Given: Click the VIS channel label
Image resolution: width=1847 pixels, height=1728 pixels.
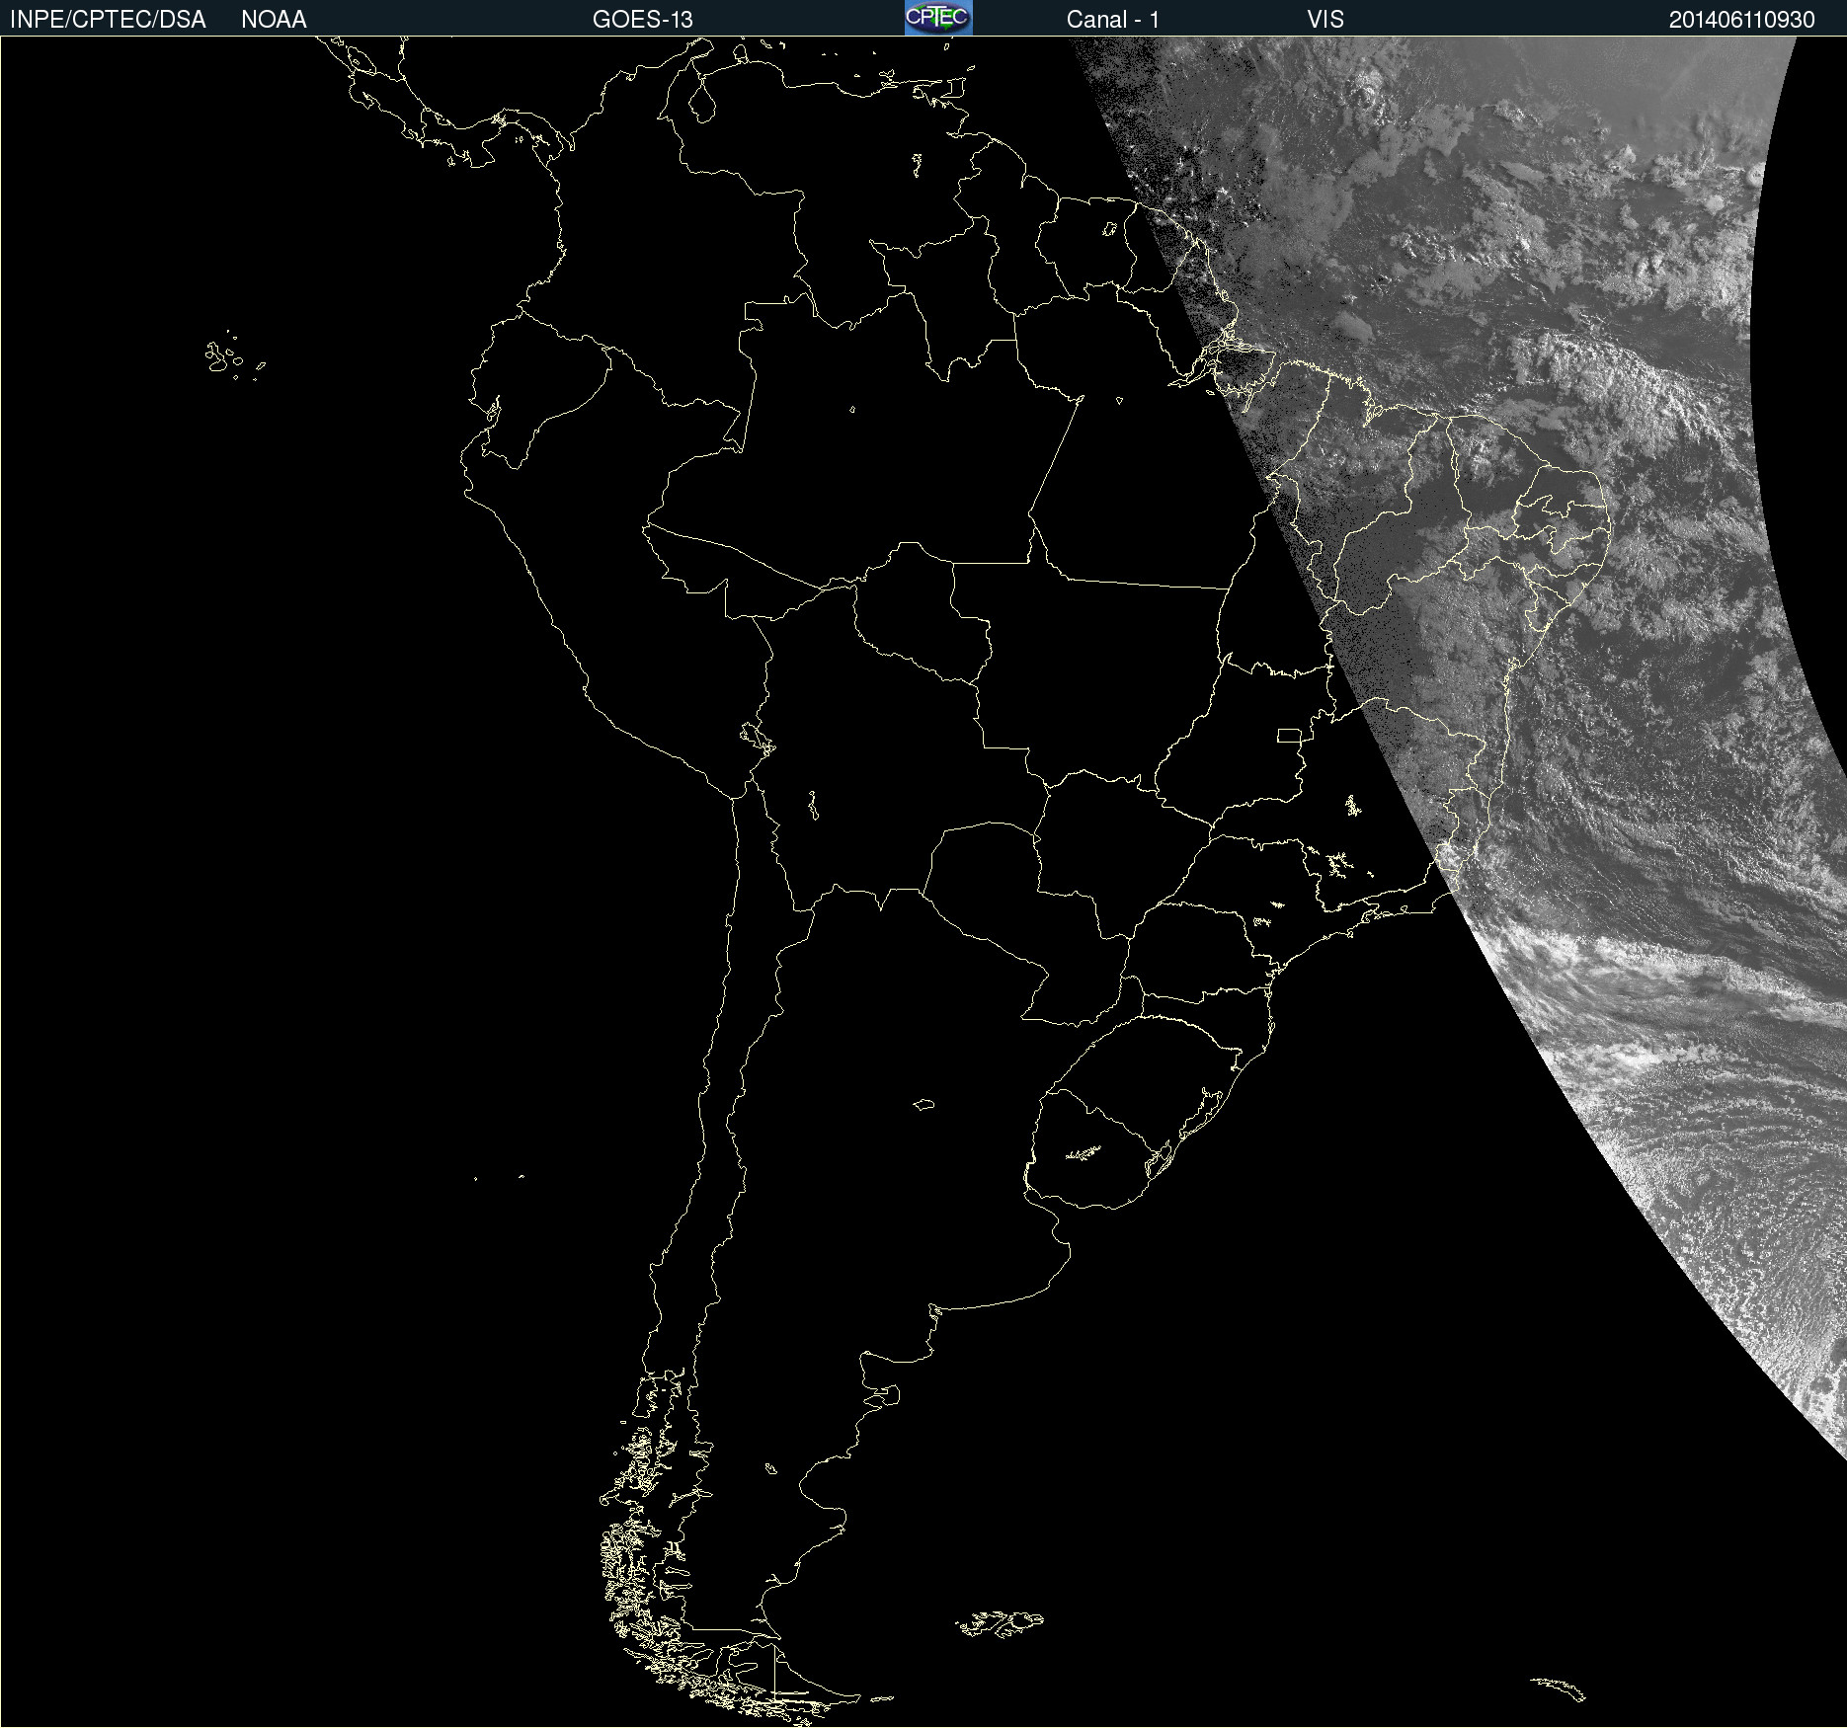Looking at the screenshot, I should click(x=1325, y=20).
